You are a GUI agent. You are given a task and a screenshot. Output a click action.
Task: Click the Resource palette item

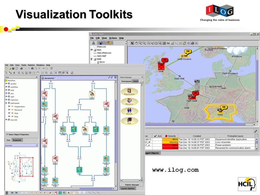click(129, 102)
